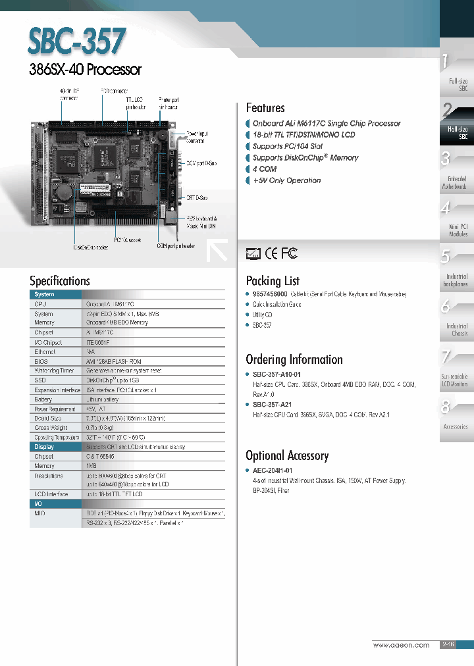This screenshot has height=666, width=474.
Task: Select the SBC-357-A21 part number
Action: coord(272,404)
